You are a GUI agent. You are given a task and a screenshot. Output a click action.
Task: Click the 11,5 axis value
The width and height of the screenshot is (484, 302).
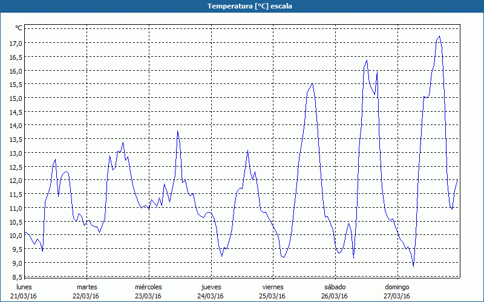16,194
